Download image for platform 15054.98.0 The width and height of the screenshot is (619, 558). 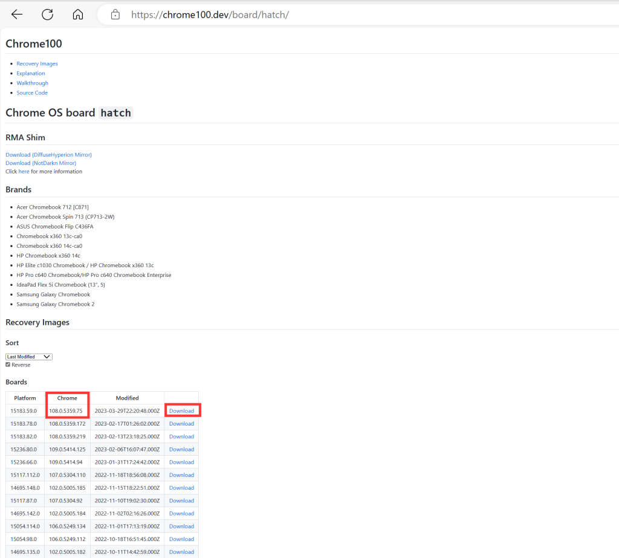coord(181,539)
